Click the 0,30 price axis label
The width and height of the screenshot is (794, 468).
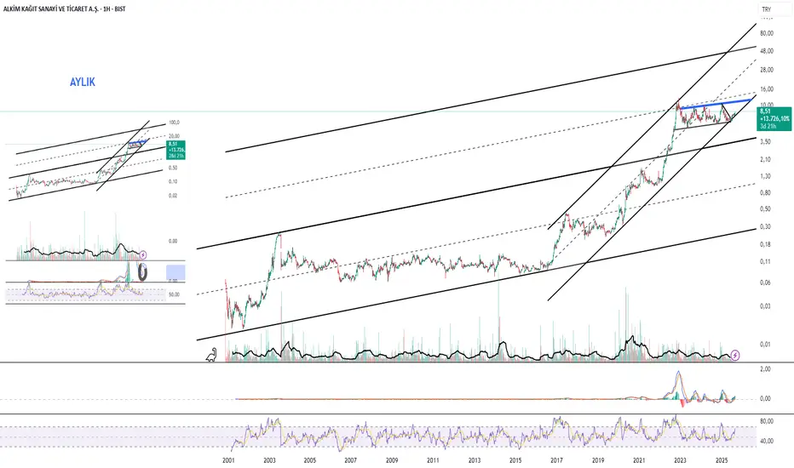click(765, 226)
